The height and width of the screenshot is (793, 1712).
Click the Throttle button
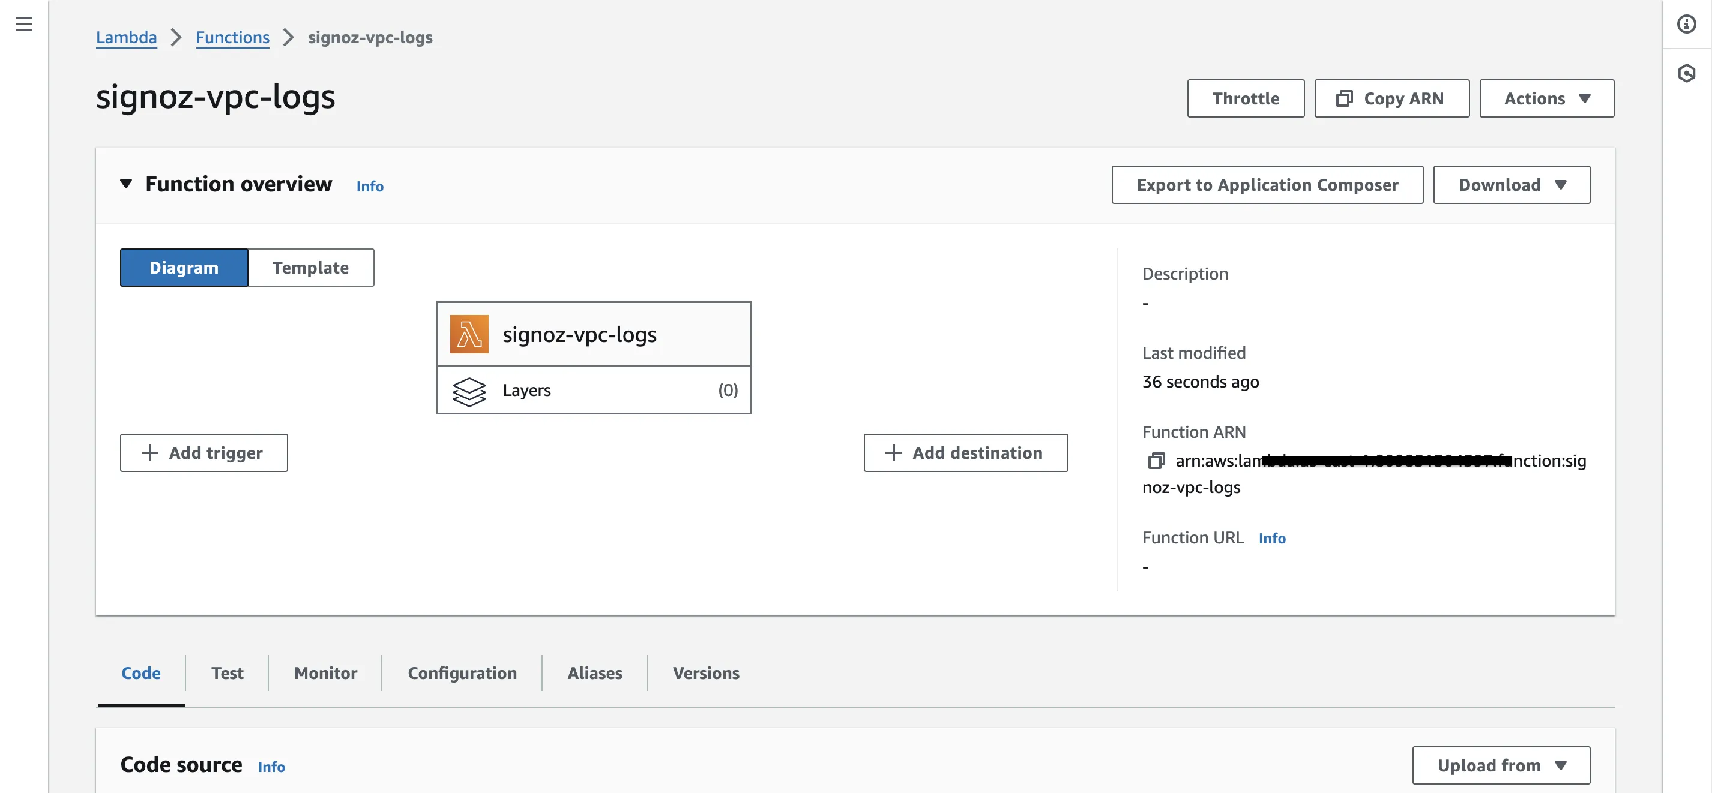(1246, 98)
